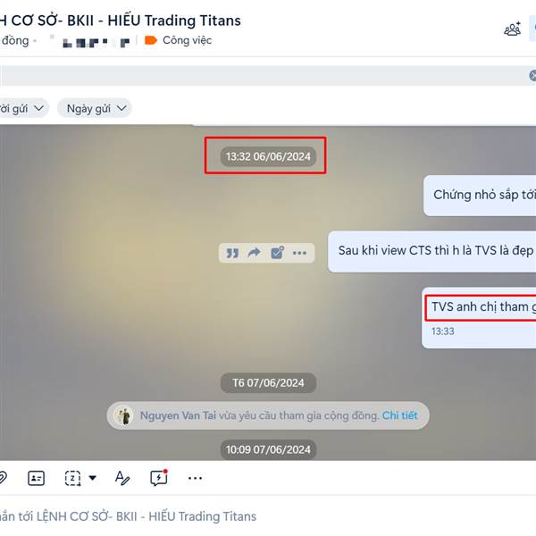Click the Công việc label tag
This screenshot has height=536, width=536.
[178, 40]
